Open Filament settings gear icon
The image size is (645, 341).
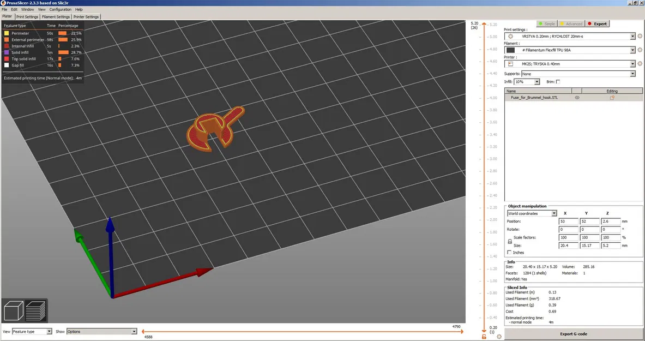(640, 50)
